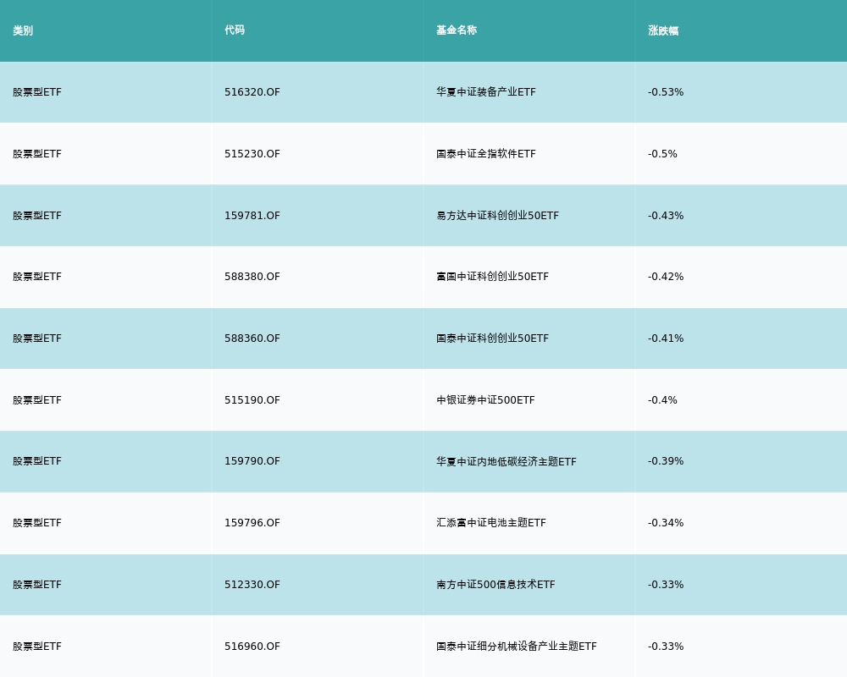Viewport: 847px width, 677px height.
Task: Select the -0.39% change value
Action: pyautogui.click(x=666, y=461)
